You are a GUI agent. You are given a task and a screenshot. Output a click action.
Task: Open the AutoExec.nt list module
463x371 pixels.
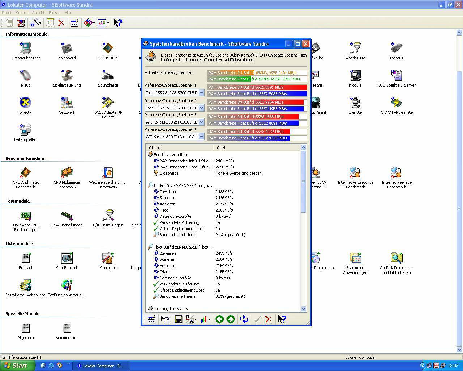point(67,261)
